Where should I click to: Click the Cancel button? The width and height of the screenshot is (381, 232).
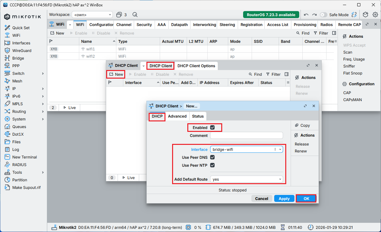262,198
